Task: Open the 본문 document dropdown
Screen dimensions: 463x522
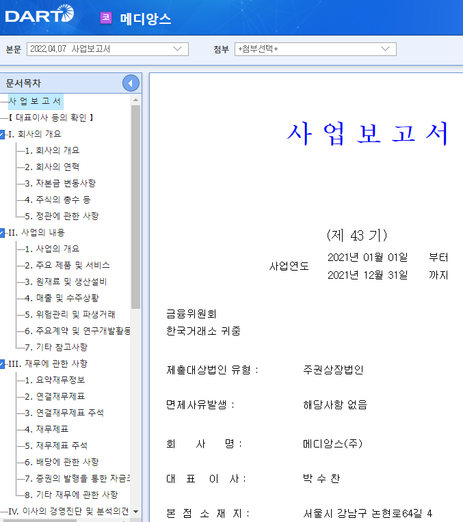Action: 107,49
